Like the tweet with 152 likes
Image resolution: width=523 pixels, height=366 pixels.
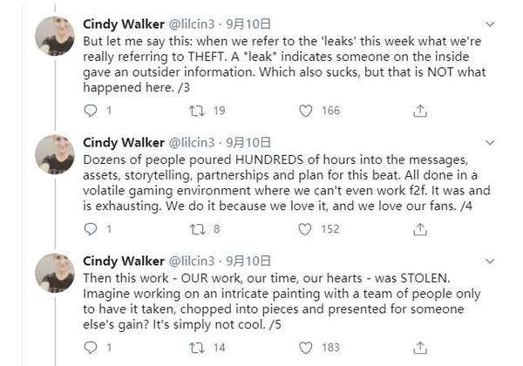305,229
